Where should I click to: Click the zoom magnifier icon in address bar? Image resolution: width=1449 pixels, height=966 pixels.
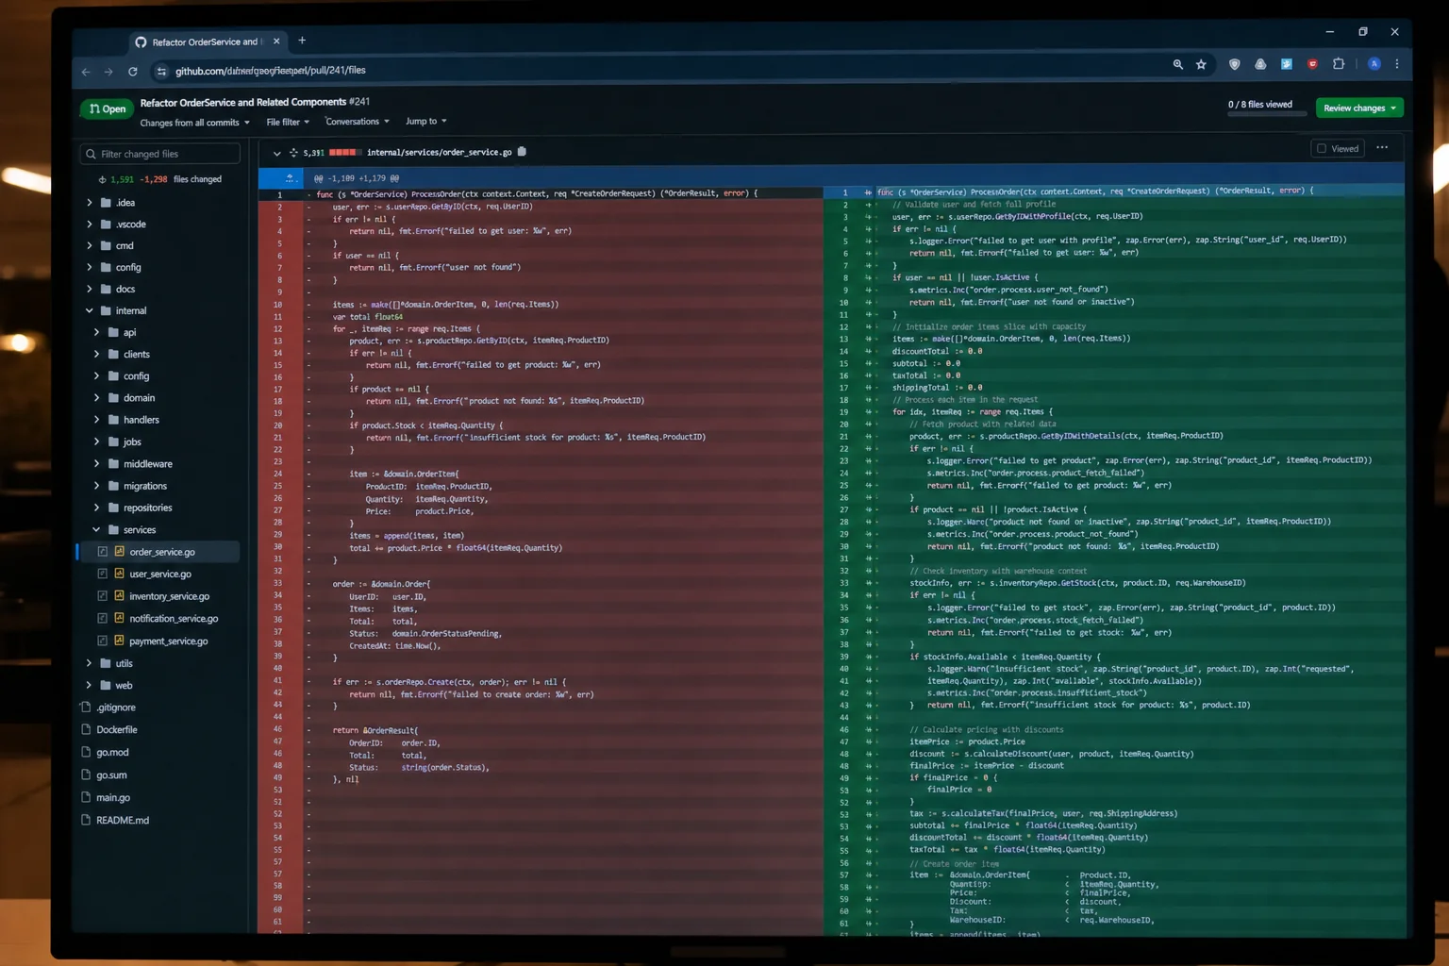pos(1177,64)
